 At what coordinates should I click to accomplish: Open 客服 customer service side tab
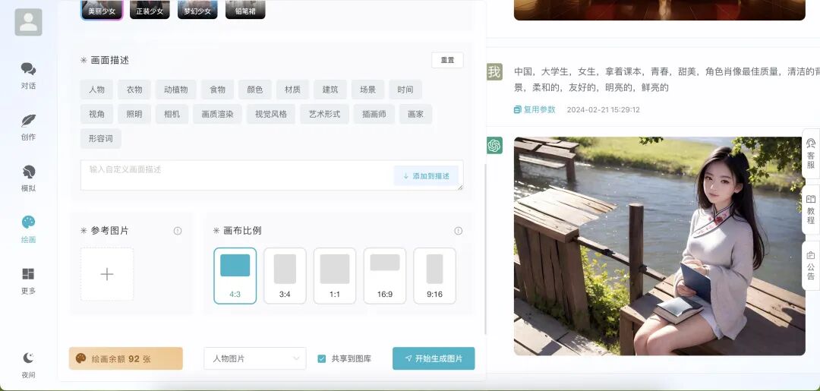[x=811, y=153]
